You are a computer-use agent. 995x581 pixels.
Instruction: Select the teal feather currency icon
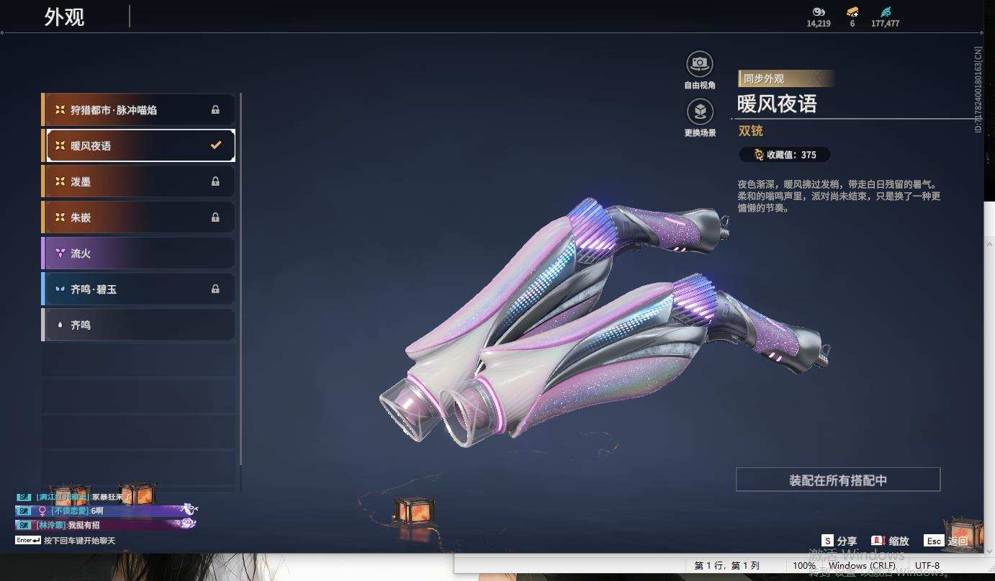tap(885, 12)
